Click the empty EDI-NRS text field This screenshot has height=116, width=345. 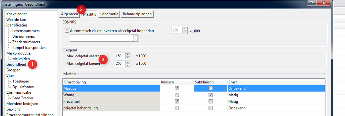tap(102, 38)
